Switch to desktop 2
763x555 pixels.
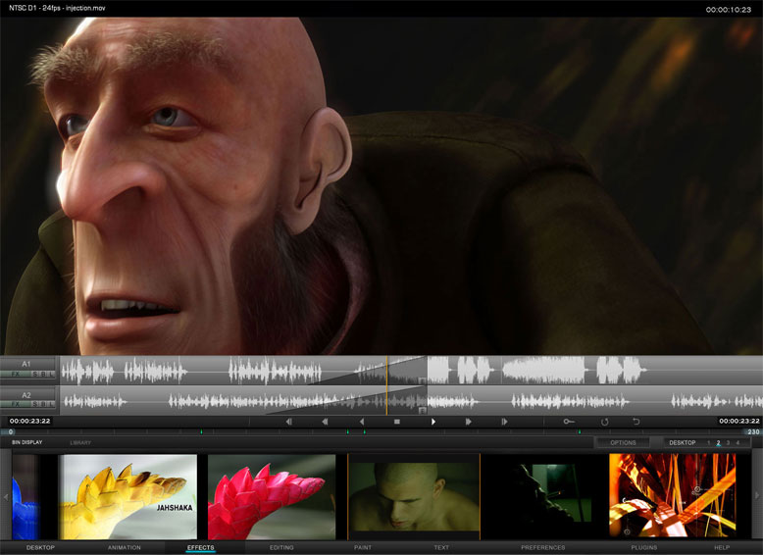tap(718, 442)
